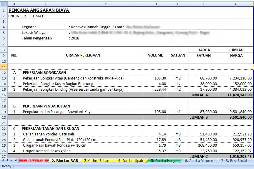Go to first sheet navigation arrow

(3, 160)
